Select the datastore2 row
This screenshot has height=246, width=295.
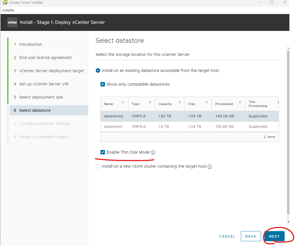(190, 116)
